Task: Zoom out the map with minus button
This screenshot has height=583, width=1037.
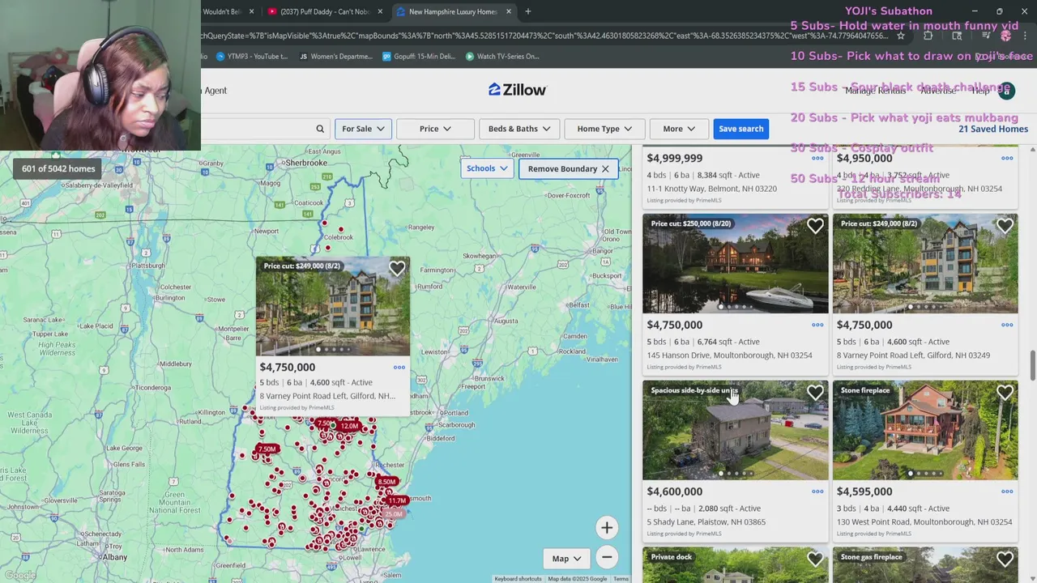Action: pos(607,557)
